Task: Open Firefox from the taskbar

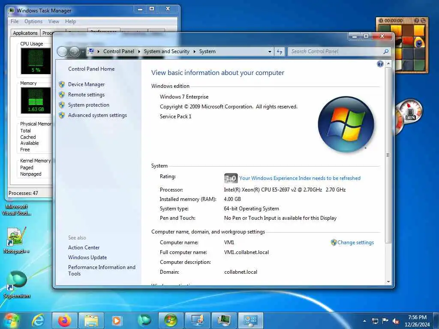Action: pos(64,320)
